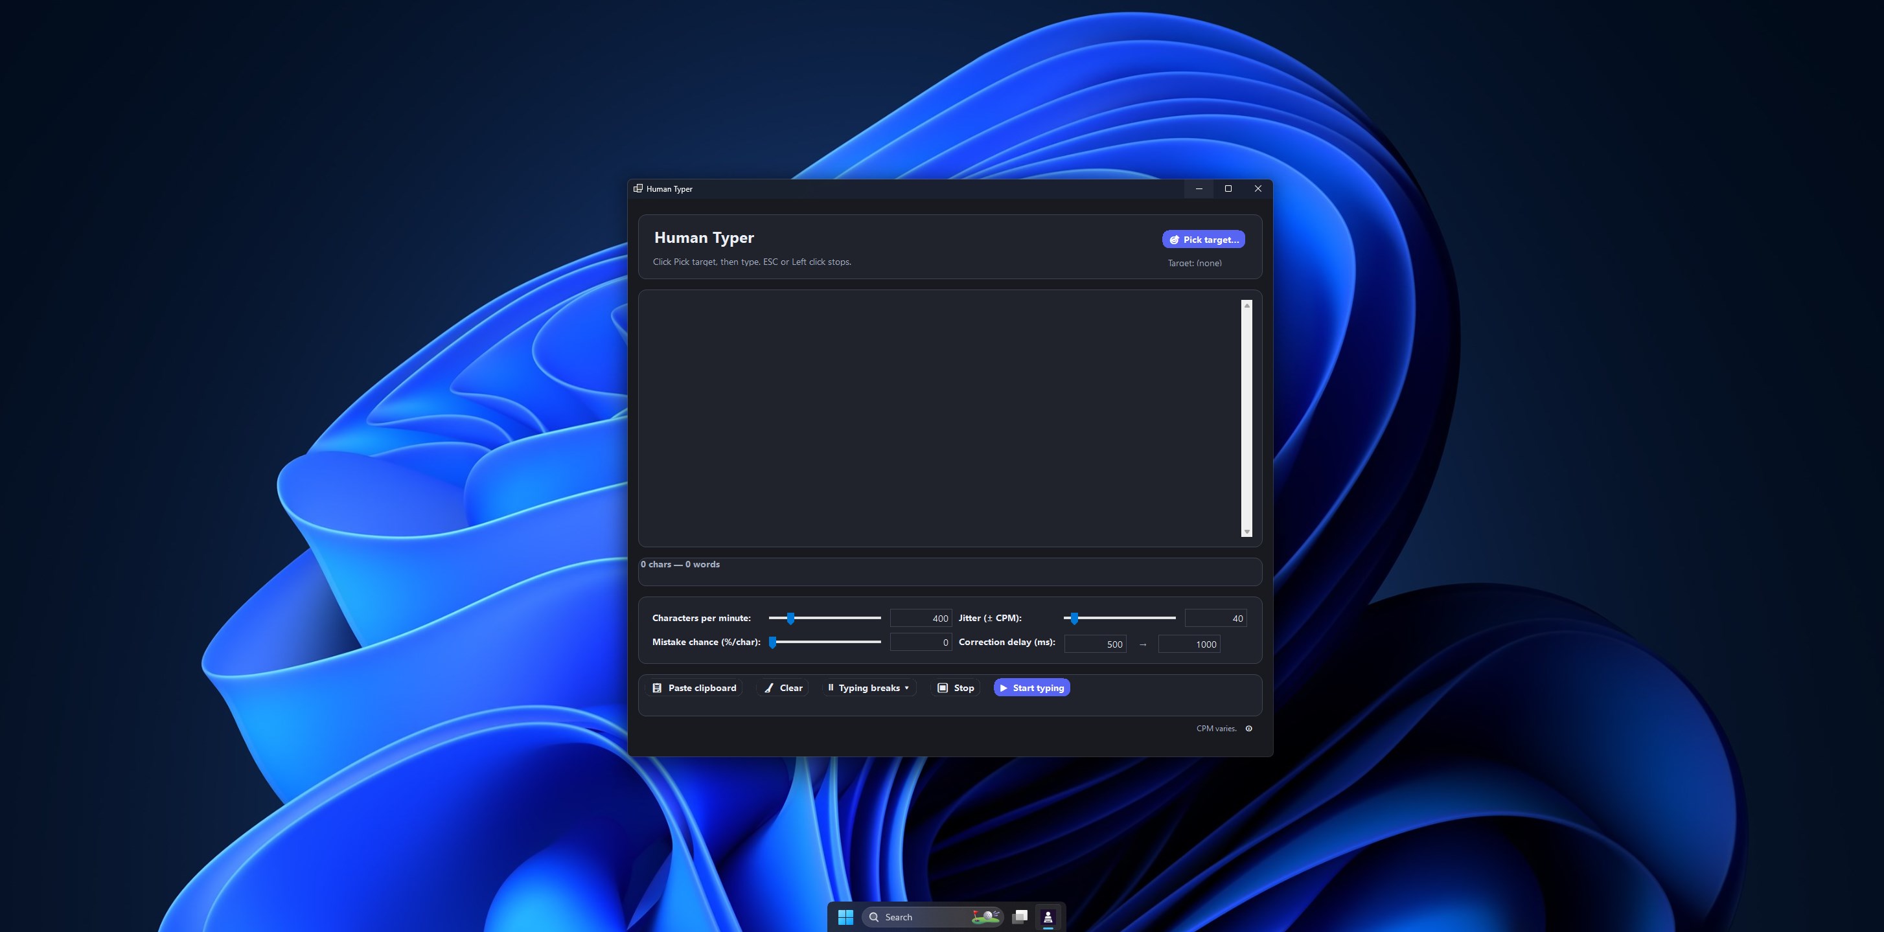1884x932 pixels.
Task: Click the Clear button to empty text
Action: click(783, 688)
